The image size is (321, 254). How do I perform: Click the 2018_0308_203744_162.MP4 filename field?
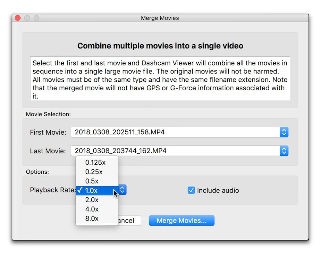tap(156, 151)
